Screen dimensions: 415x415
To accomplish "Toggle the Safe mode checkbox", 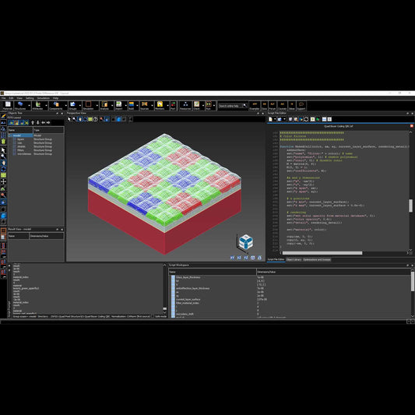I will 153,316.
